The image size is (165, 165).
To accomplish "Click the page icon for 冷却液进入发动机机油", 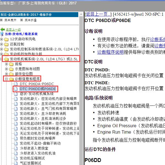I will pyautogui.click(x=16, y=153).
